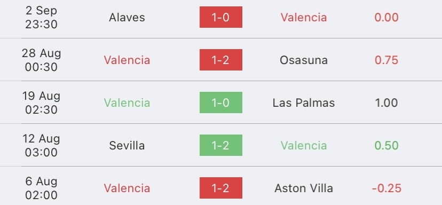Select the 6 Aug 02:00 match date
The height and width of the screenshot is (205, 442).
(41, 188)
